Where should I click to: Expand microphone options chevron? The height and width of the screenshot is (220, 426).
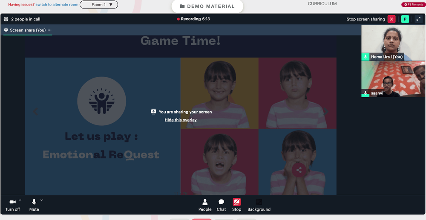tap(42, 200)
